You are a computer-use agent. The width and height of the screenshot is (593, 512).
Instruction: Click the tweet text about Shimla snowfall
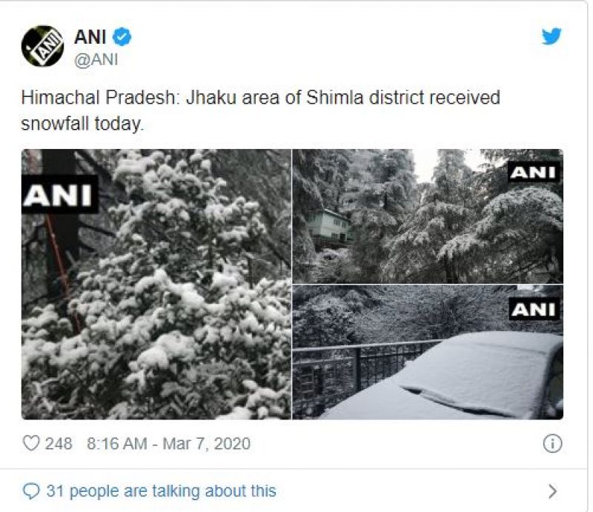click(x=260, y=110)
